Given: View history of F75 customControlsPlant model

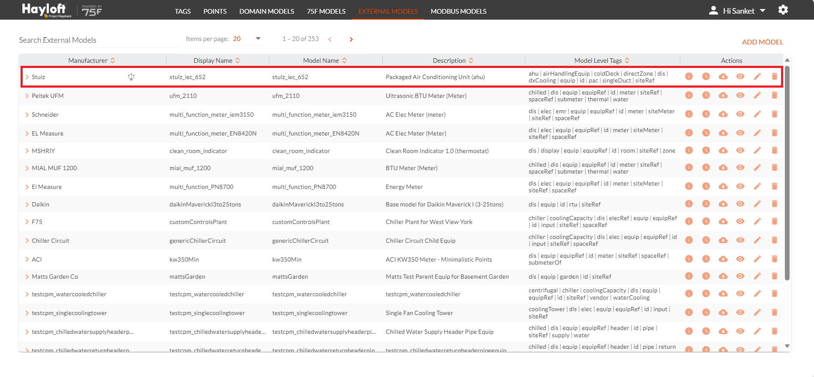Looking at the screenshot, I should pyautogui.click(x=706, y=221).
